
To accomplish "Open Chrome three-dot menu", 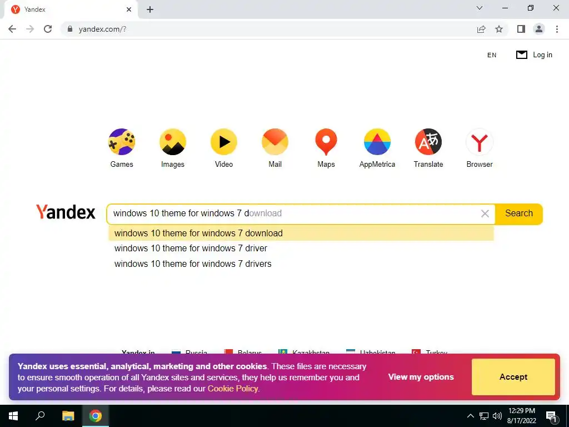I will click(x=557, y=29).
